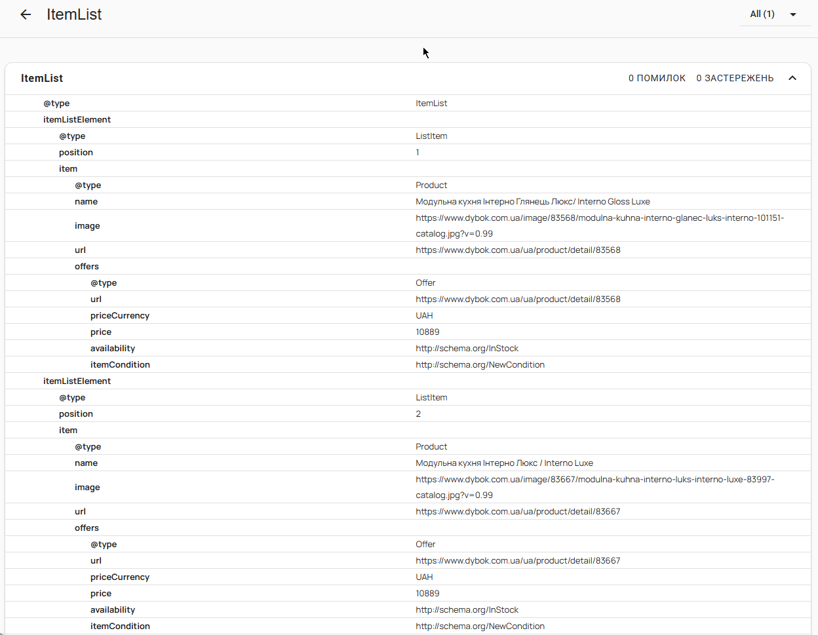Click the schema.org/InStock value for first offer
The height and width of the screenshot is (635, 818).
(x=467, y=348)
